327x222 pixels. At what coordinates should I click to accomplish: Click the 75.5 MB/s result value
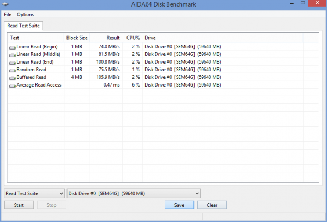click(x=109, y=70)
